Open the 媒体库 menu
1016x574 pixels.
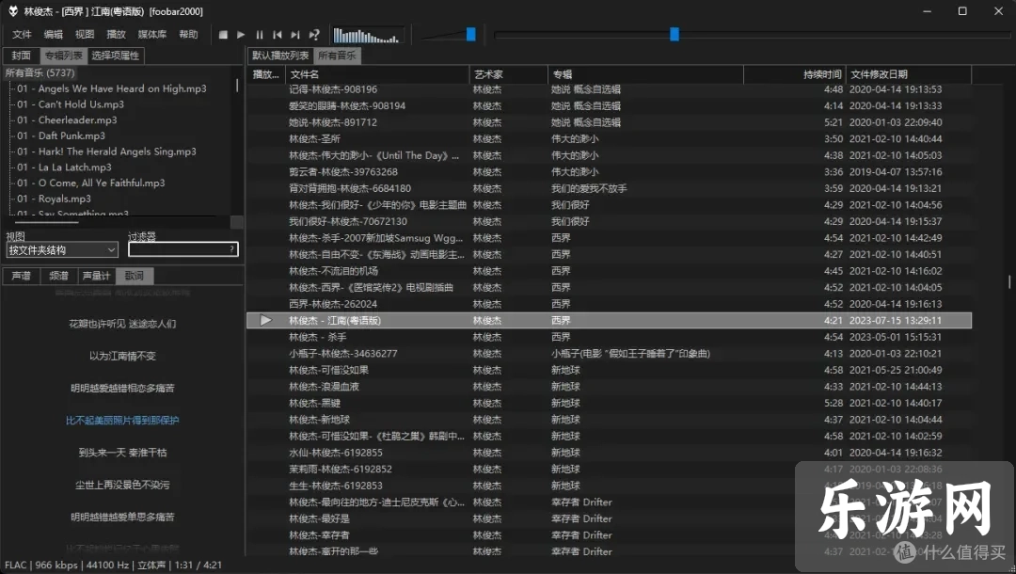tap(152, 34)
